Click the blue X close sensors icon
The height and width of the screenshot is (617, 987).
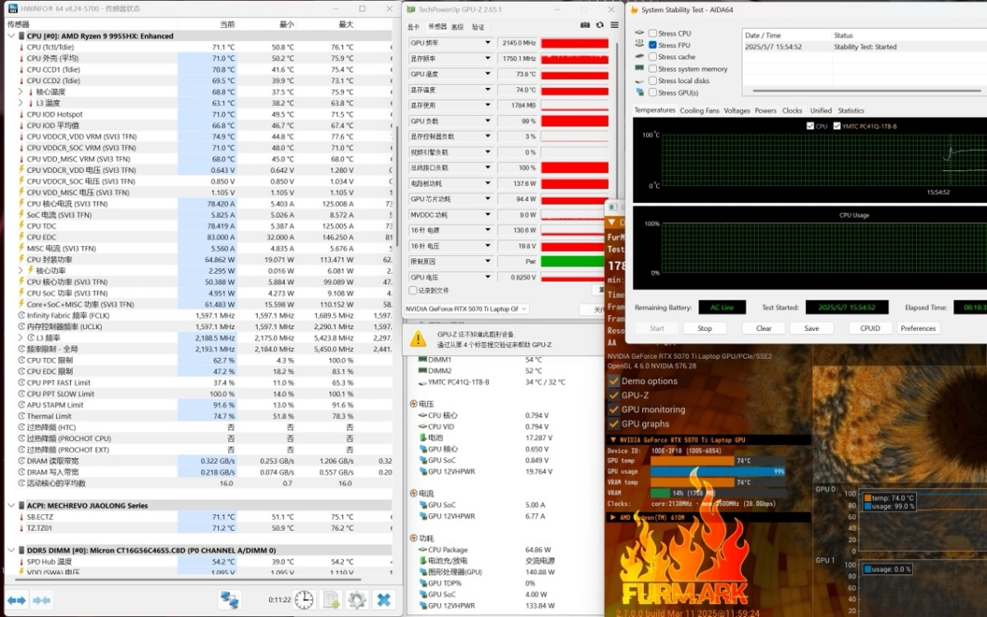(x=383, y=600)
